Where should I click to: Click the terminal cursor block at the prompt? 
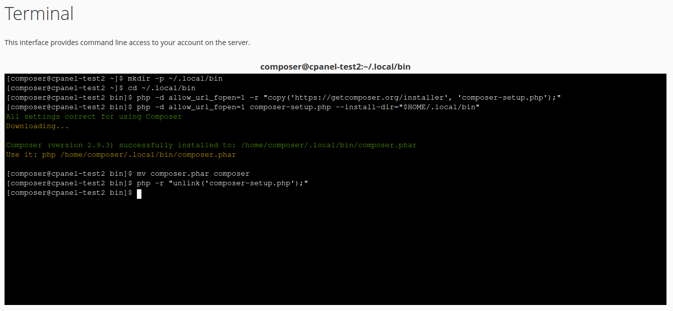(x=139, y=193)
